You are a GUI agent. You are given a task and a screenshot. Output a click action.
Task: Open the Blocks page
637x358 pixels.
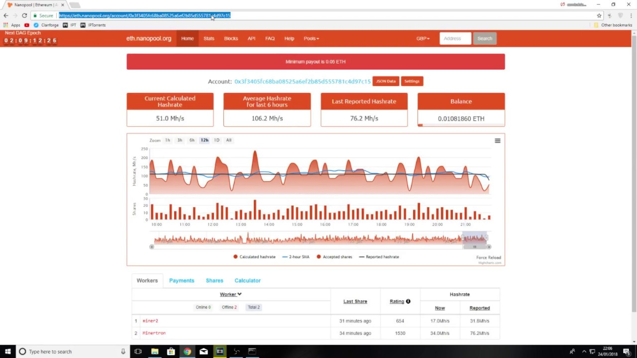[x=231, y=38]
